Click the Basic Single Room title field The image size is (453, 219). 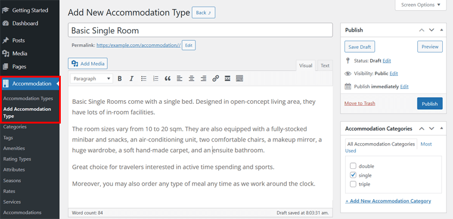200,30
